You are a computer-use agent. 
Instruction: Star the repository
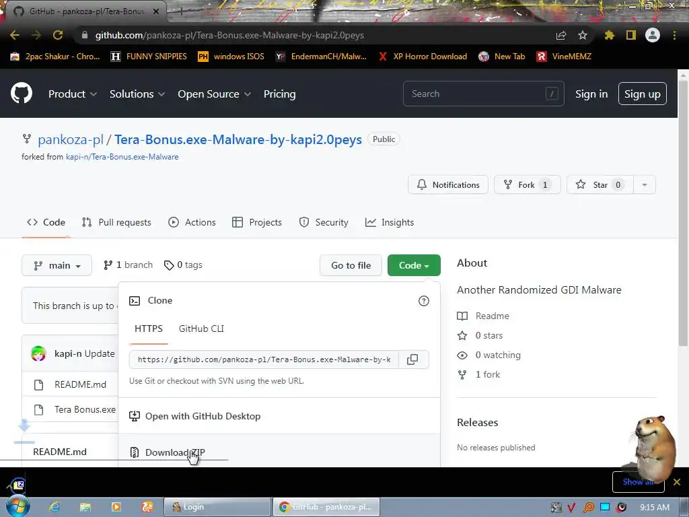600,185
